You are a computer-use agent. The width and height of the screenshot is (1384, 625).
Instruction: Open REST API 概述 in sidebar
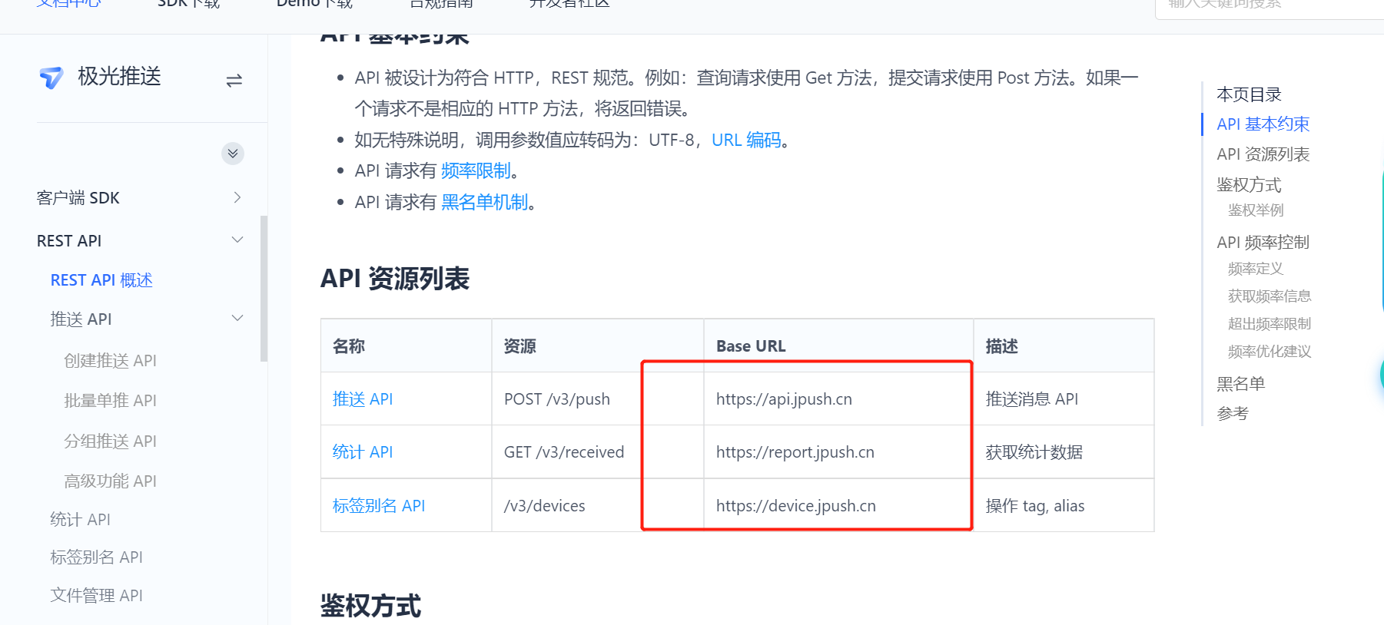(x=101, y=279)
